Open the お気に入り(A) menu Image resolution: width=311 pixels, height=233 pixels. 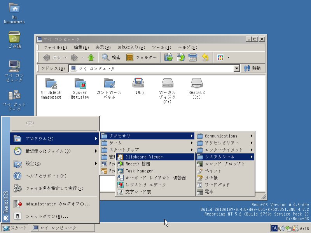tap(131, 47)
